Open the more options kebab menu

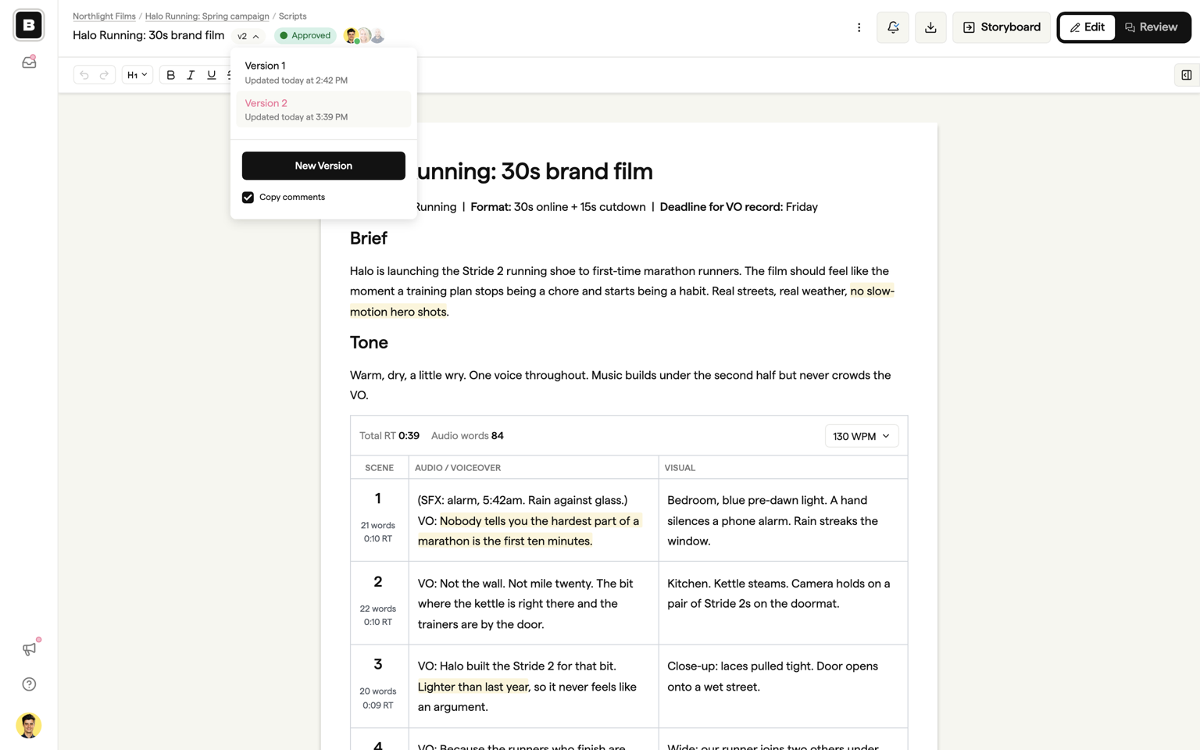[x=859, y=27]
